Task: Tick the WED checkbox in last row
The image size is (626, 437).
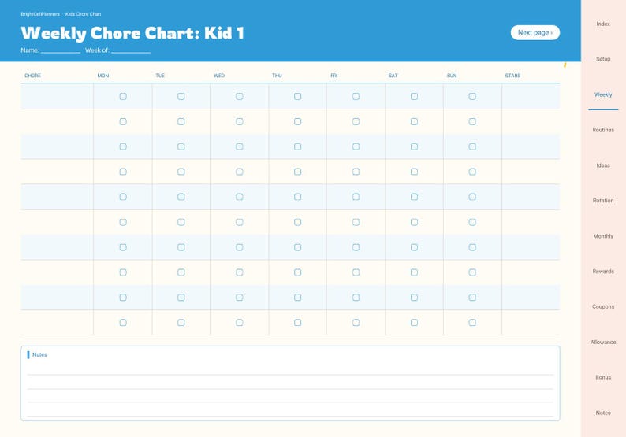Action: pos(239,323)
